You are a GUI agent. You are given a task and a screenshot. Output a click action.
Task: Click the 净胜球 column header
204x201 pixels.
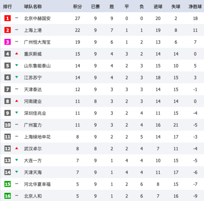195,7
